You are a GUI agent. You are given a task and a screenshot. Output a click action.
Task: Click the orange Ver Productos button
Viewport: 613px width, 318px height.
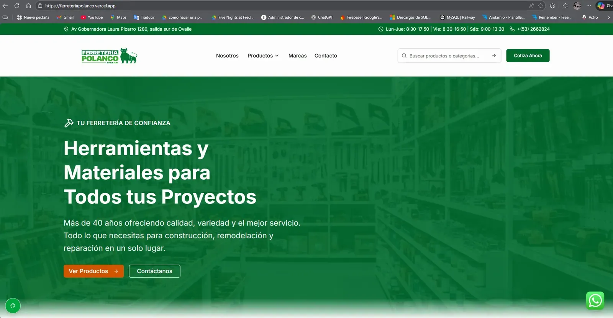pos(93,271)
